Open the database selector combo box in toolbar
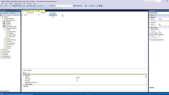The height and width of the screenshot is (95, 169). 64,6
